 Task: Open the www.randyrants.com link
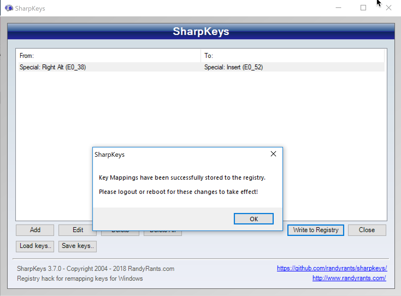tap(349, 278)
